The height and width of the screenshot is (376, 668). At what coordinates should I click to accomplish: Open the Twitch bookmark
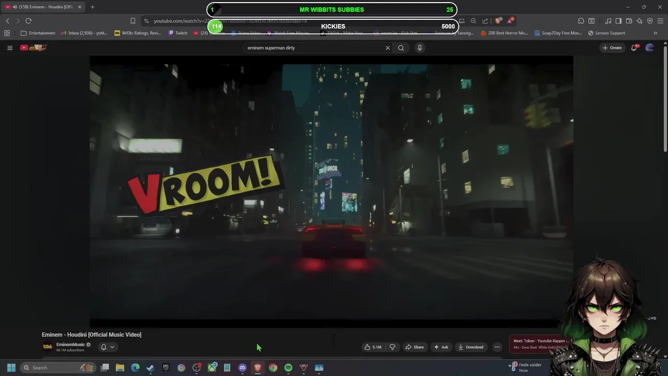(x=178, y=33)
